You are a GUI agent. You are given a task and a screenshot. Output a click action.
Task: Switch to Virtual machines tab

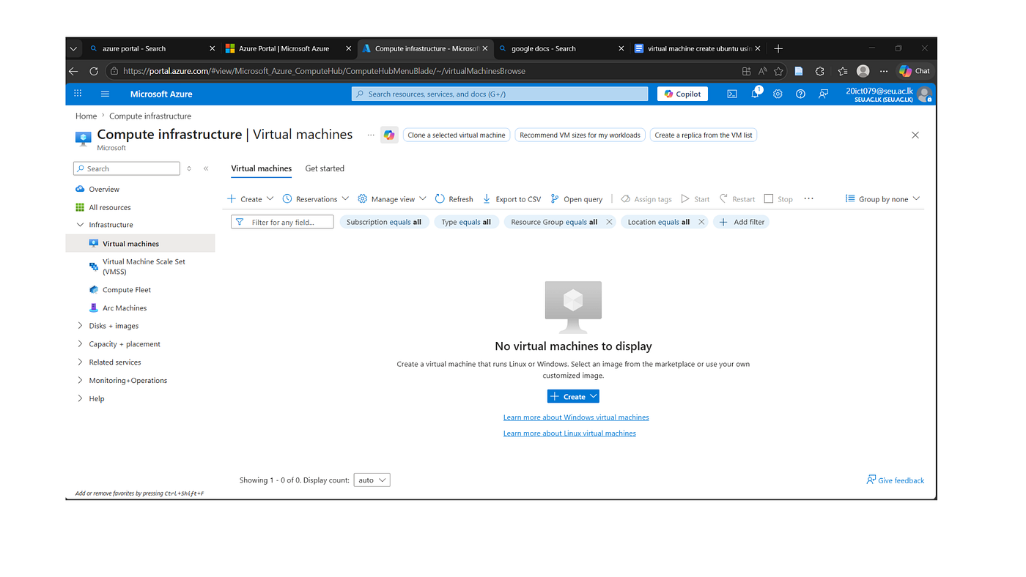261,168
